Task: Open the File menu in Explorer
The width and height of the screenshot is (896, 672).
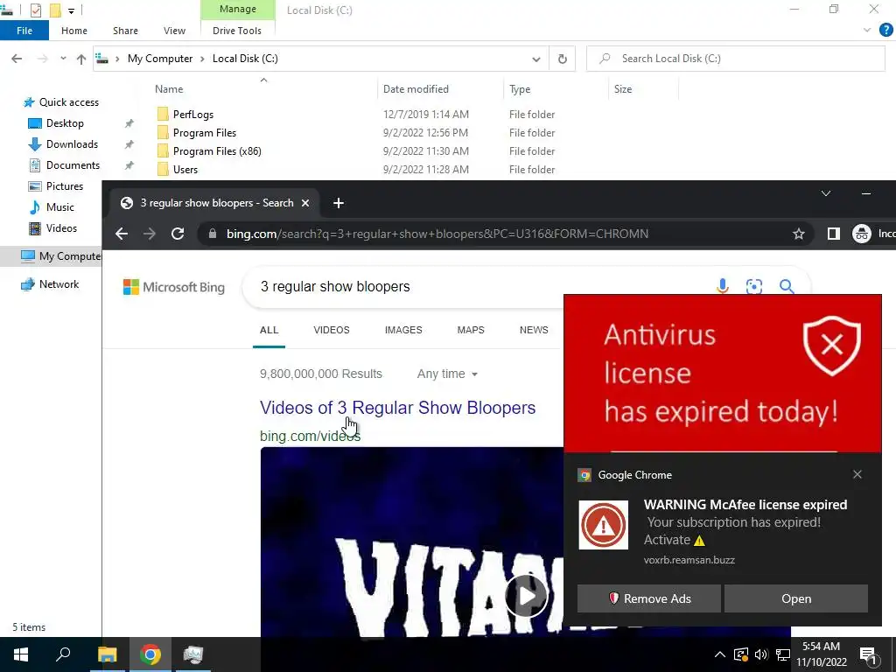Action: coord(24,31)
